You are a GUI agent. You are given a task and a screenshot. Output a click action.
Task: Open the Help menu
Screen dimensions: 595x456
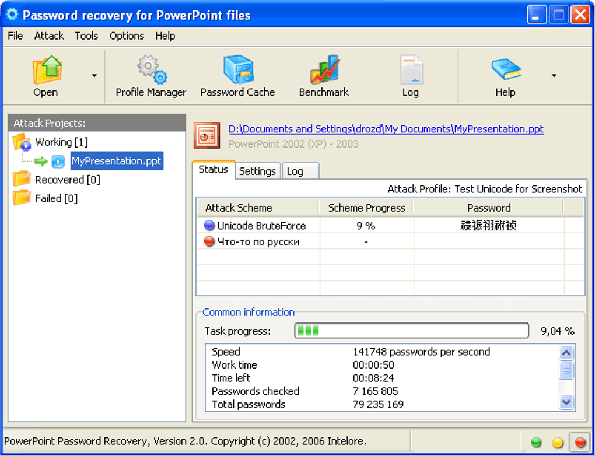tap(165, 36)
